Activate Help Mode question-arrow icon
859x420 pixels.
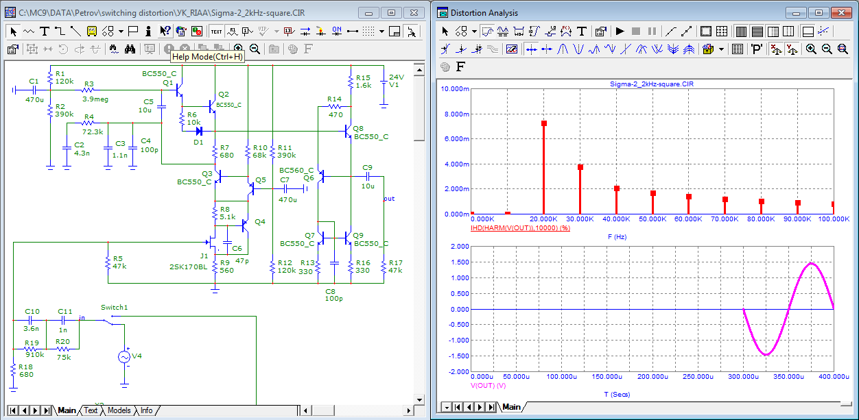[165, 31]
